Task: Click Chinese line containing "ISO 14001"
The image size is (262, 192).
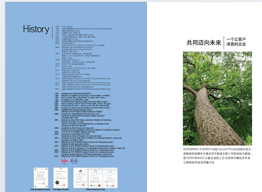Action: pos(70,51)
